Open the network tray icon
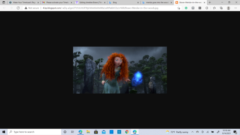Viewport: 240px width, 135px height. 207,132
